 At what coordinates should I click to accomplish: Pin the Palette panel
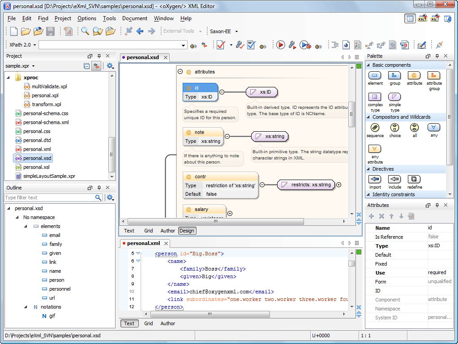pos(437,56)
